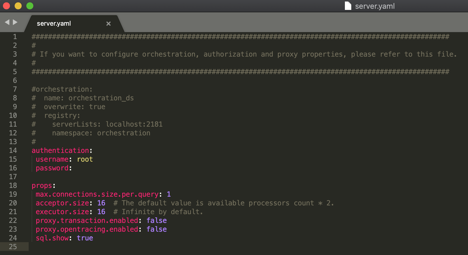Click the commented orchestration: line to uncomment
The width and height of the screenshot is (468, 255).
coord(61,89)
